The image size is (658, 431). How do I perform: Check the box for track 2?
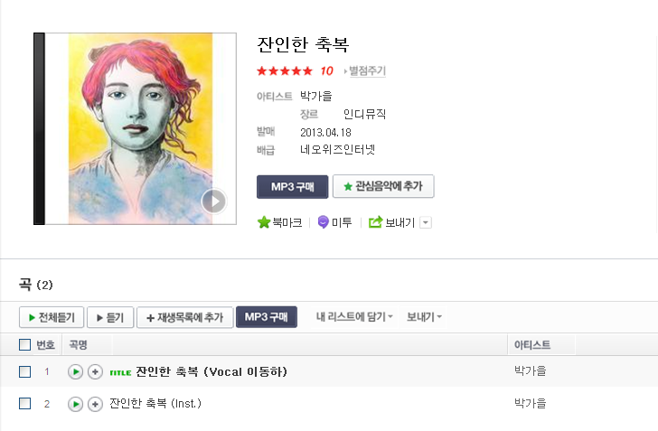point(24,404)
